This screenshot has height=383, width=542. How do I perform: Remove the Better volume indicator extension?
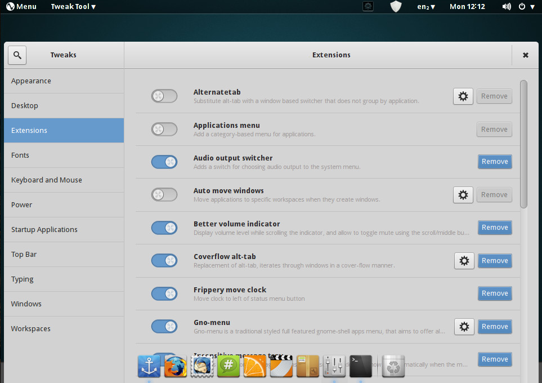(495, 228)
